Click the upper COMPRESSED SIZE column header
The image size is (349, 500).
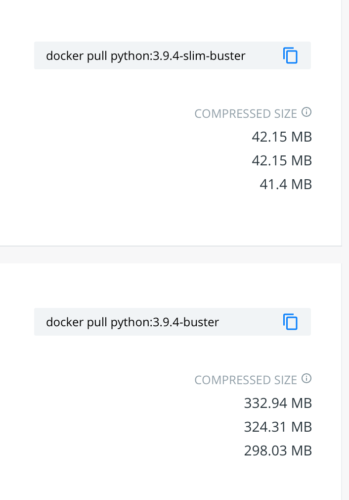246,113
